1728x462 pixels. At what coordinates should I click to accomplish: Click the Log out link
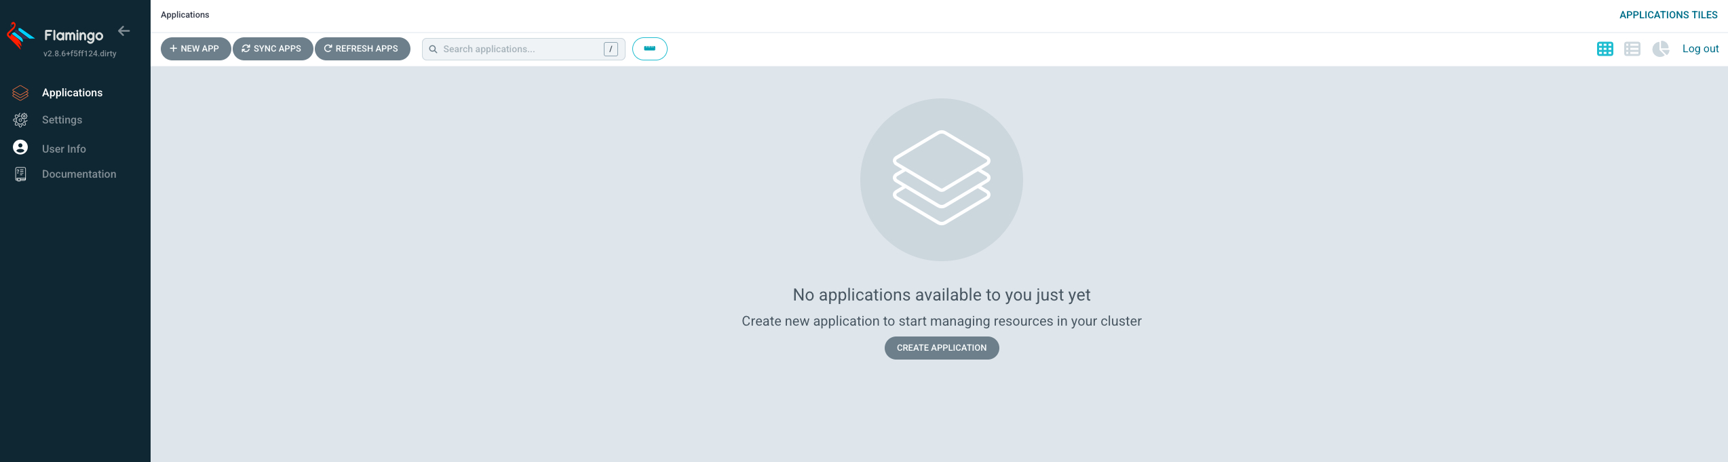(1700, 49)
